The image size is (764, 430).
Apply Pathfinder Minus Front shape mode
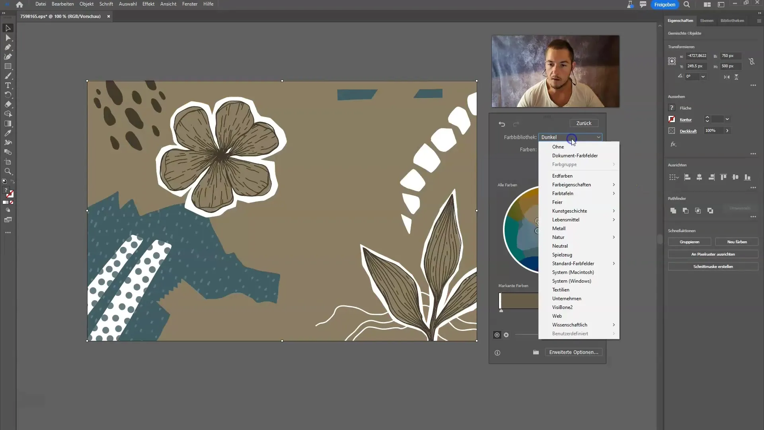coord(686,211)
